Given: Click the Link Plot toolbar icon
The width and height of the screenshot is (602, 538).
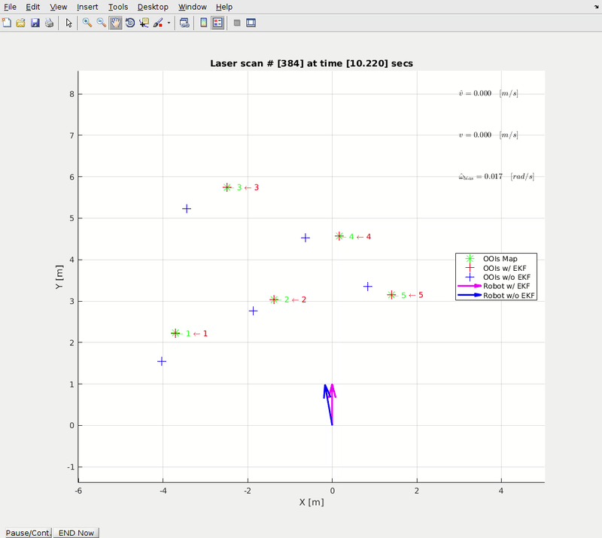Looking at the screenshot, I should point(184,23).
